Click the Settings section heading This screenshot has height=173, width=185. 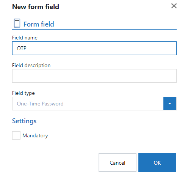tap(24, 121)
